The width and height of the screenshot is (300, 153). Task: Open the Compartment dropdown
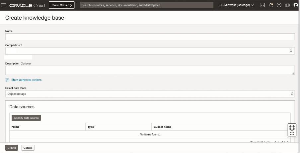(150, 51)
